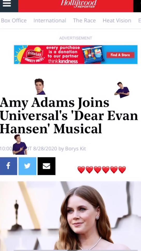Viewport: 141px width, 251px height.
Task: Open author Borys Kit's page
Action: coord(76,149)
